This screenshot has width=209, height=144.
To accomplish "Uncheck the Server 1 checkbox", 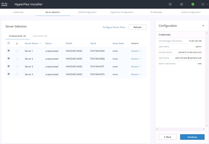I will pyautogui.click(x=9, y=50).
